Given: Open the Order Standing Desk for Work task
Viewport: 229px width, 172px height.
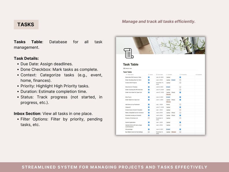Looking at the screenshot, I should [x=133, y=80].
